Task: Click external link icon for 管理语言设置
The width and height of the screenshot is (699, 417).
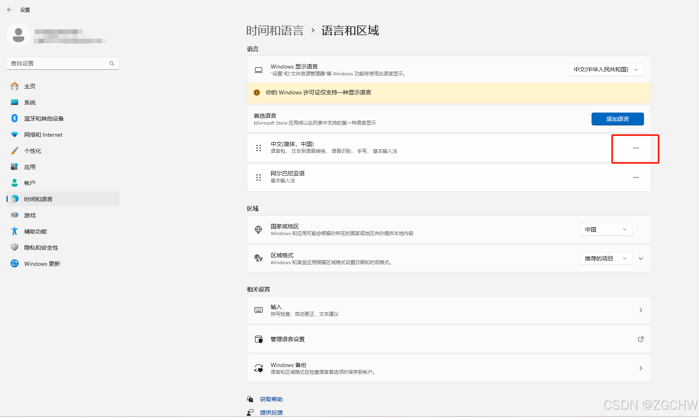Action: pos(641,339)
